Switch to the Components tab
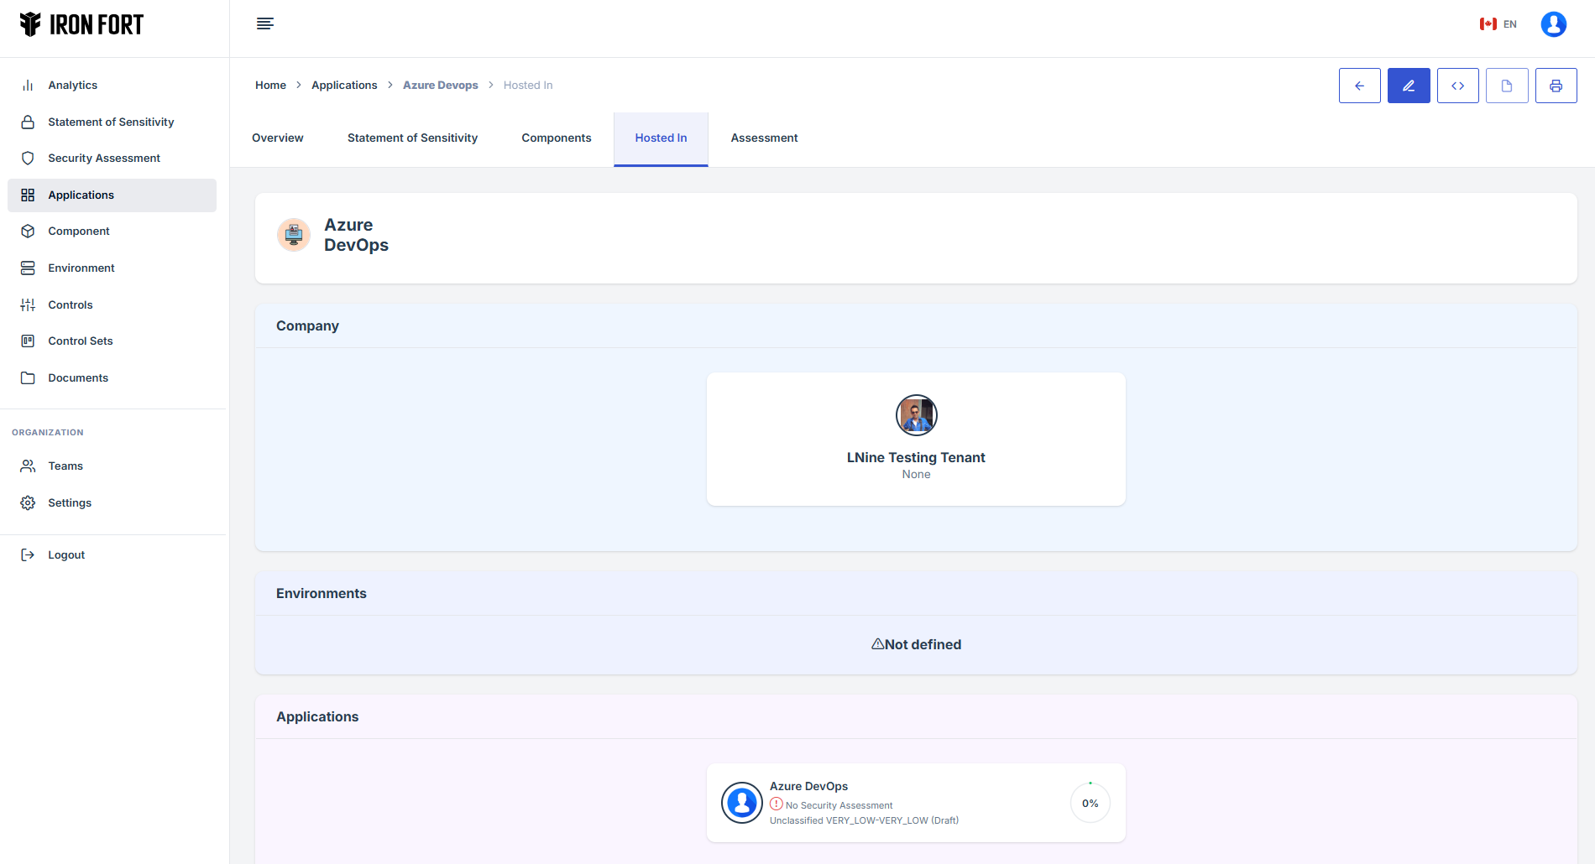The width and height of the screenshot is (1595, 864). point(556,138)
